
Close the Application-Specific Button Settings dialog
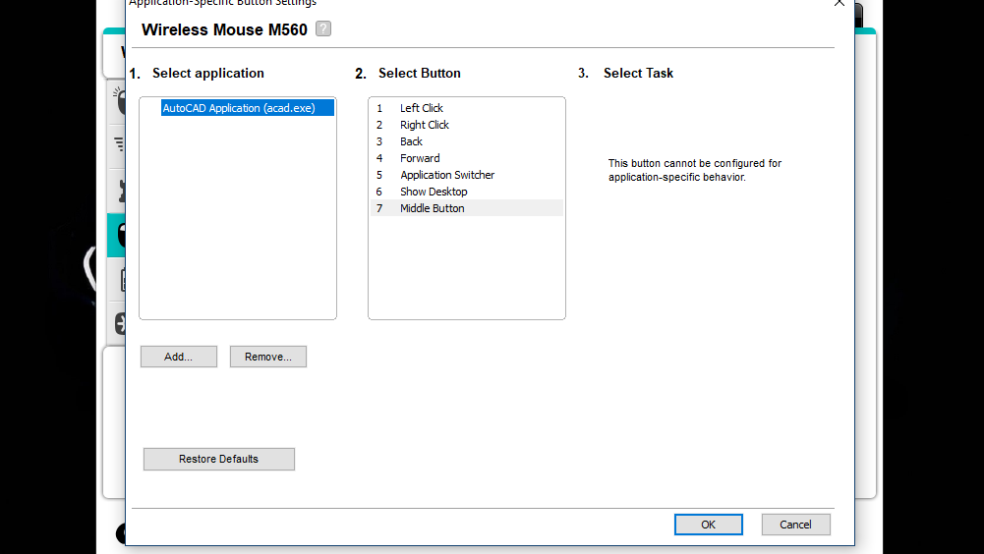(x=839, y=3)
